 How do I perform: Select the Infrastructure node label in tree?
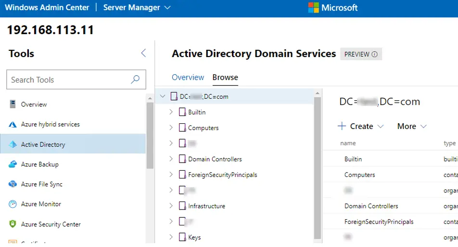click(206, 206)
